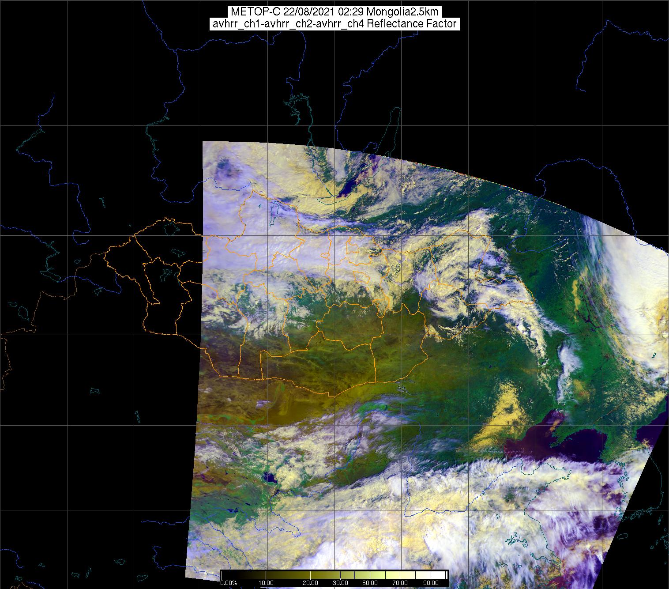The image size is (669, 589).
Task: Click the title line 'METOP-C 22/08/2021 02:29 Mongolia2.5km'
Action: pos(334,12)
